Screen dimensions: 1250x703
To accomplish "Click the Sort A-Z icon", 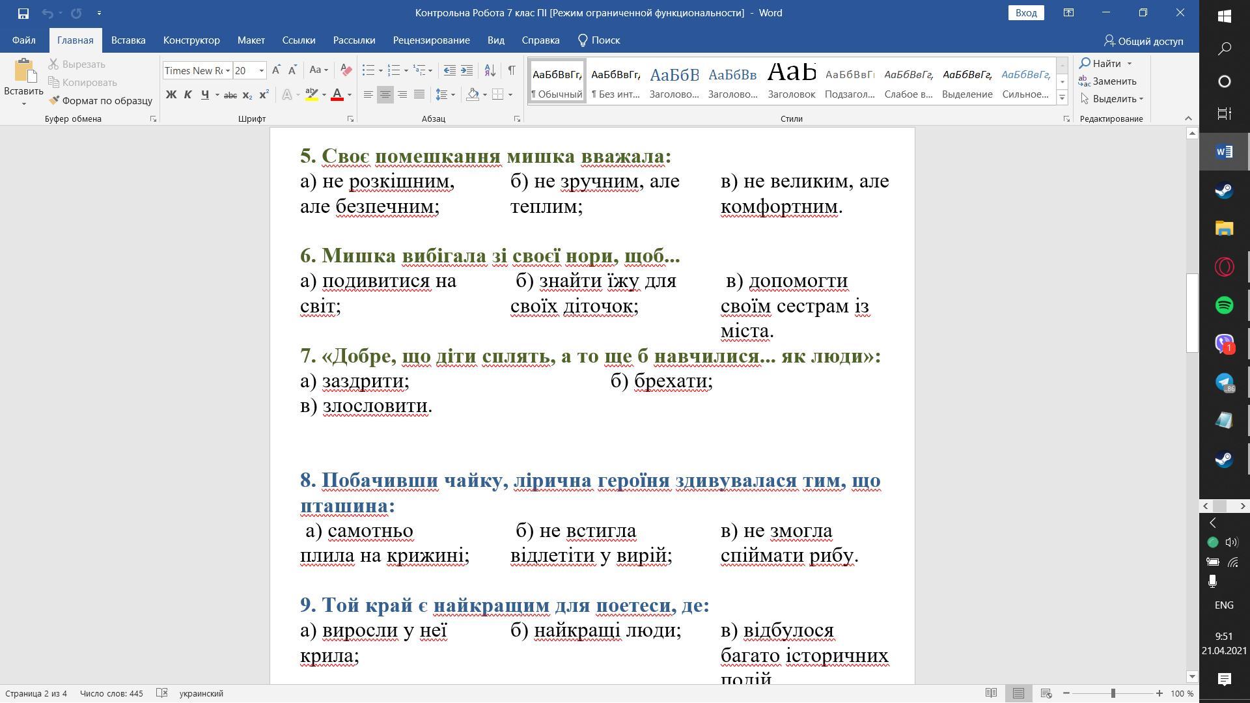I will point(490,70).
